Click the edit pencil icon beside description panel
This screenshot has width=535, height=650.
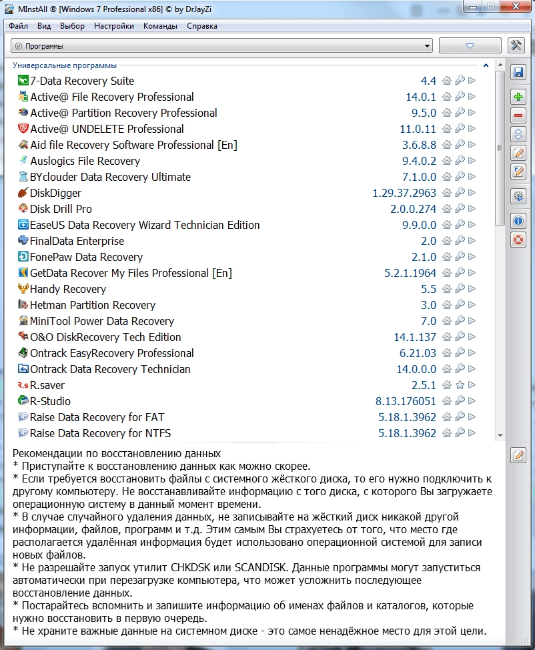coord(518,456)
